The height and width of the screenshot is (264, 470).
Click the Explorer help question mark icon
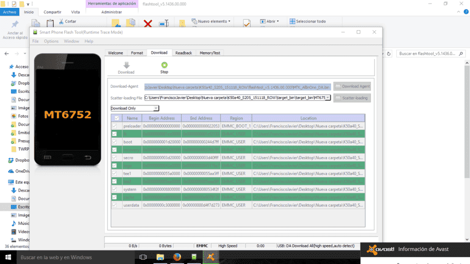point(466,12)
